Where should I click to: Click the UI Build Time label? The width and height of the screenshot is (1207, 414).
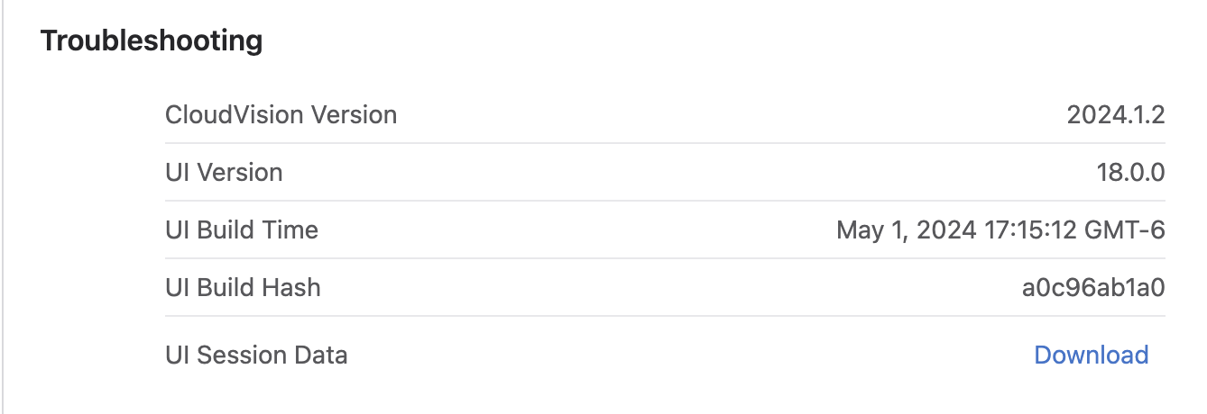pos(242,230)
